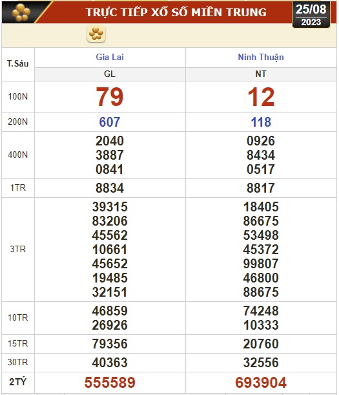The width and height of the screenshot is (339, 395).
Task: Select Ninh Thuận number 45372
Action: [261, 250]
